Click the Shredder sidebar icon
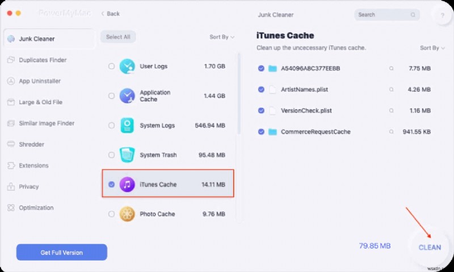This screenshot has height=272, width=454. (x=11, y=144)
